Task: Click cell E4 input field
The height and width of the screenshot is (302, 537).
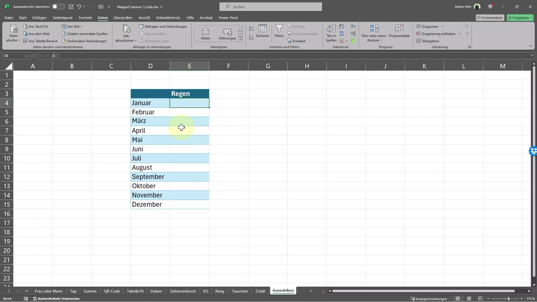Action: [x=190, y=103]
